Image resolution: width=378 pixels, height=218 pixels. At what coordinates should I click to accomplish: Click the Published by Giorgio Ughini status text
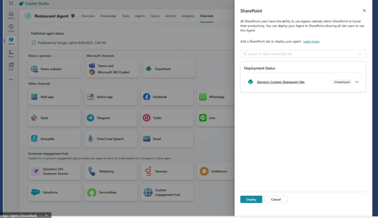[x=72, y=43]
